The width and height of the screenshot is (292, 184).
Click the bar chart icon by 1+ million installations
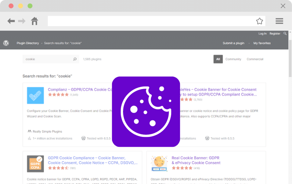(x=29, y=138)
